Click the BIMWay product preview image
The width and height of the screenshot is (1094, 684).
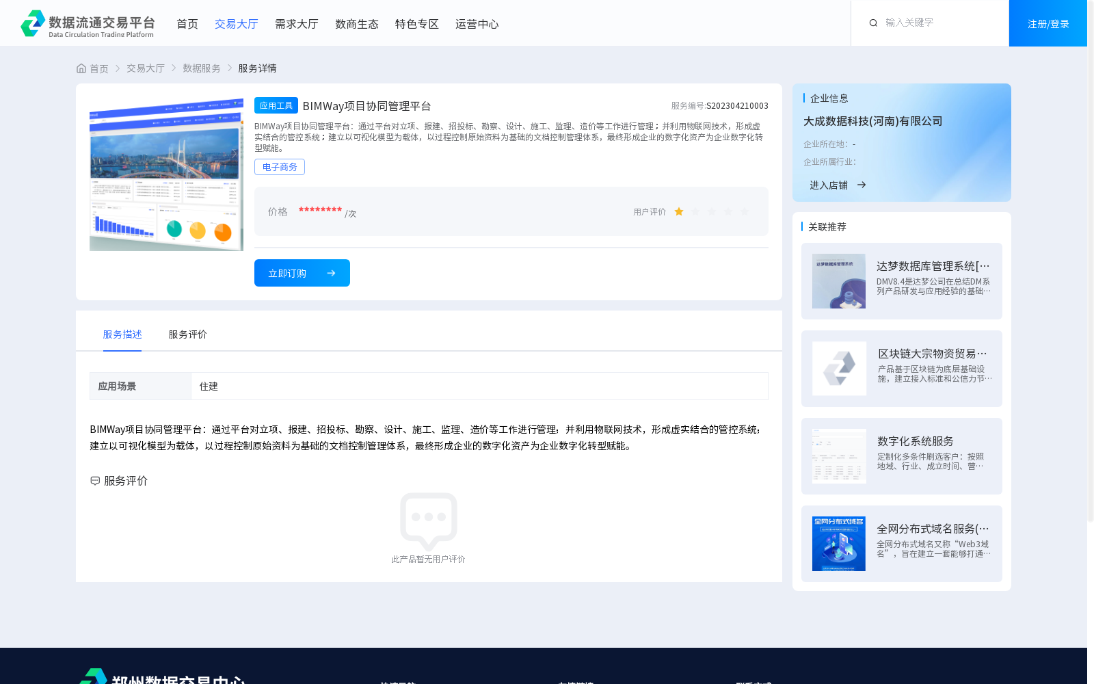(x=166, y=174)
